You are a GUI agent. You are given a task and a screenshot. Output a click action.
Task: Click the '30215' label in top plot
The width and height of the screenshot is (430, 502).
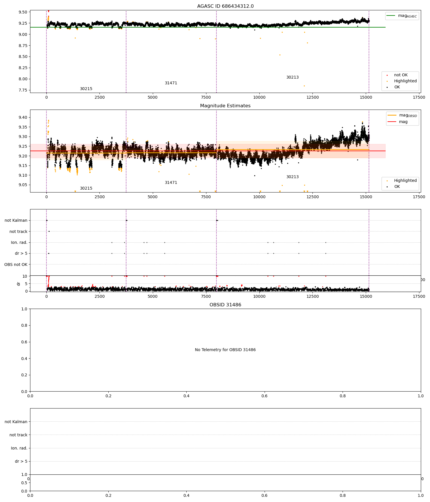(86, 89)
